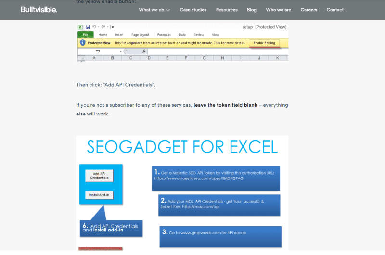Click the SEOGADGET FOR EXCEL heading
This screenshot has height=255, width=385.
click(182, 147)
